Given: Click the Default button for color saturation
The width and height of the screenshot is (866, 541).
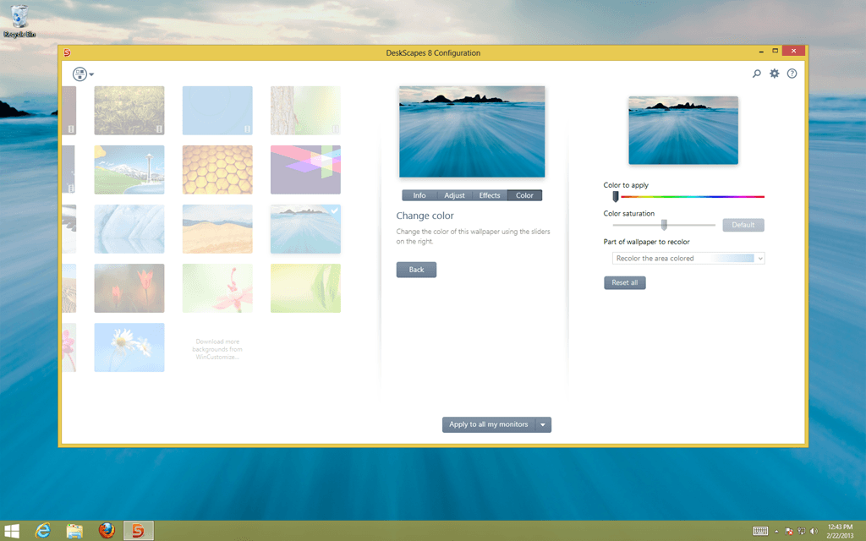Looking at the screenshot, I should 743,225.
